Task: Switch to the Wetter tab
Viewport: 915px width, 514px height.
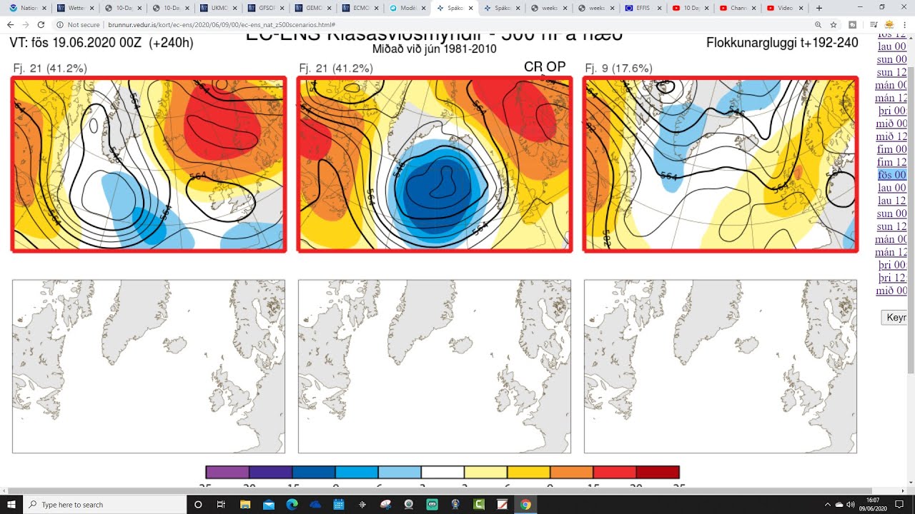Action: point(75,8)
